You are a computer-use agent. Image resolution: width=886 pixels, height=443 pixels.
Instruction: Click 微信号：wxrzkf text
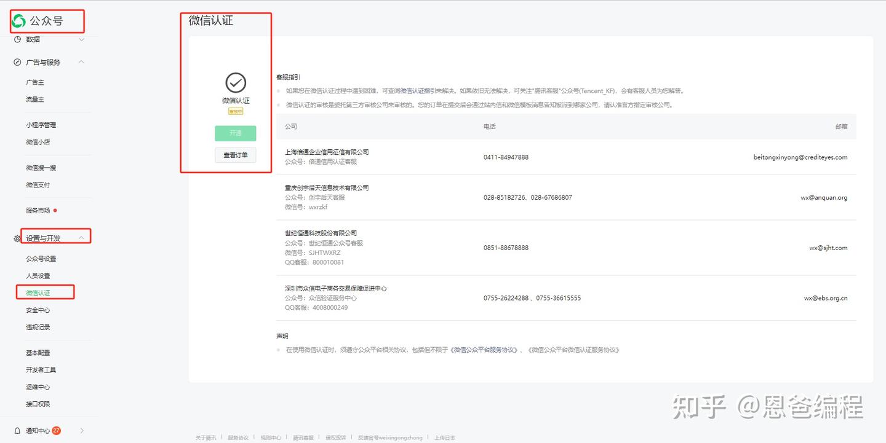(306, 208)
